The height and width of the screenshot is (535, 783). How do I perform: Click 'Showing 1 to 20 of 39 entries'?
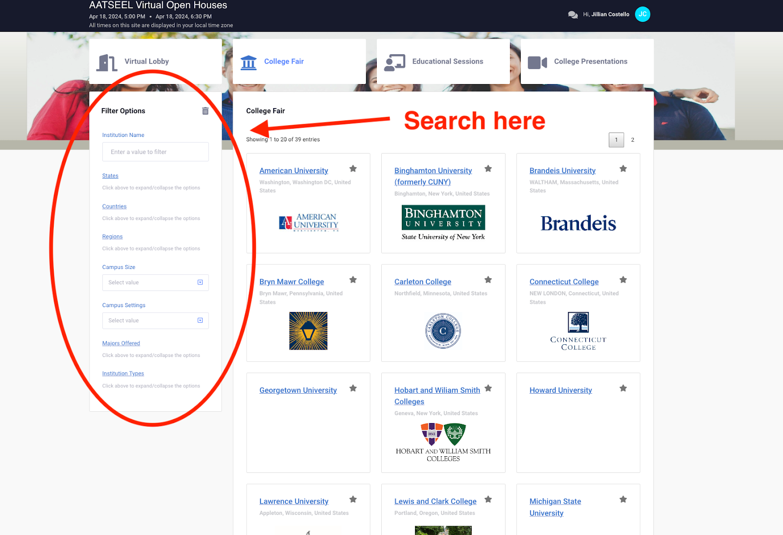click(x=283, y=140)
